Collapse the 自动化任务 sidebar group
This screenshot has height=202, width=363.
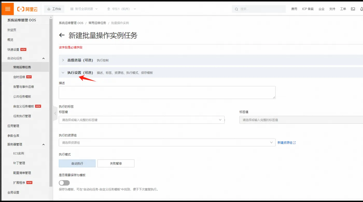coord(44,58)
